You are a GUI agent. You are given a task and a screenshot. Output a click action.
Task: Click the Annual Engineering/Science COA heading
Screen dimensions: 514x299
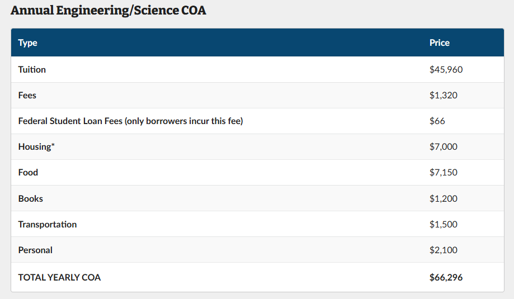coord(109,11)
